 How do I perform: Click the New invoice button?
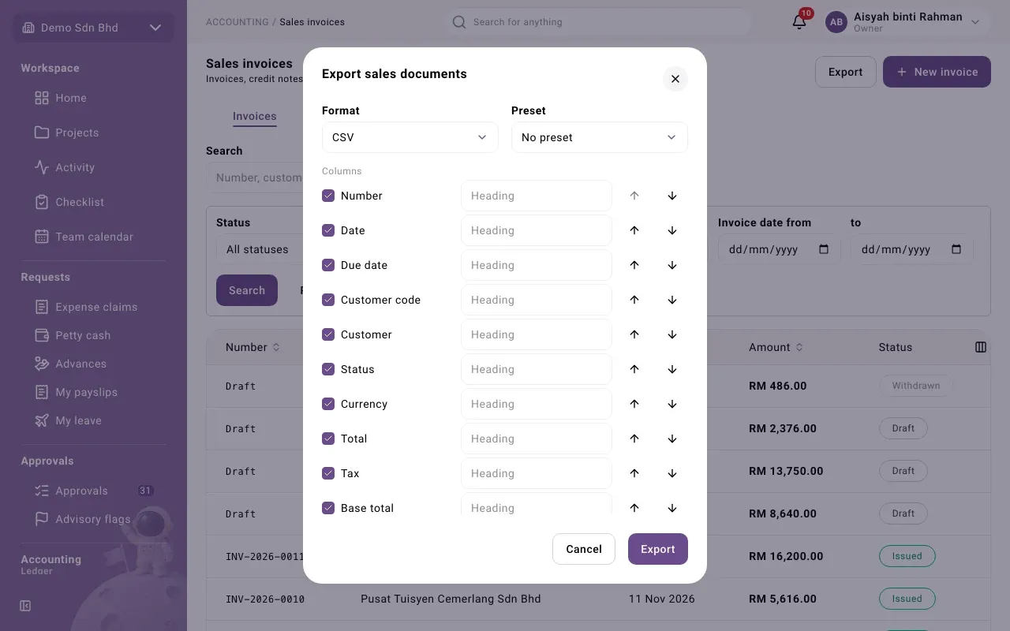tap(937, 72)
